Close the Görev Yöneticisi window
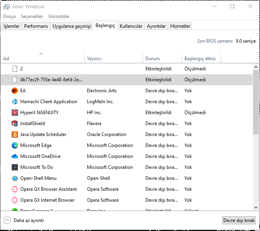This screenshot has height=231, width=260. 250,7
